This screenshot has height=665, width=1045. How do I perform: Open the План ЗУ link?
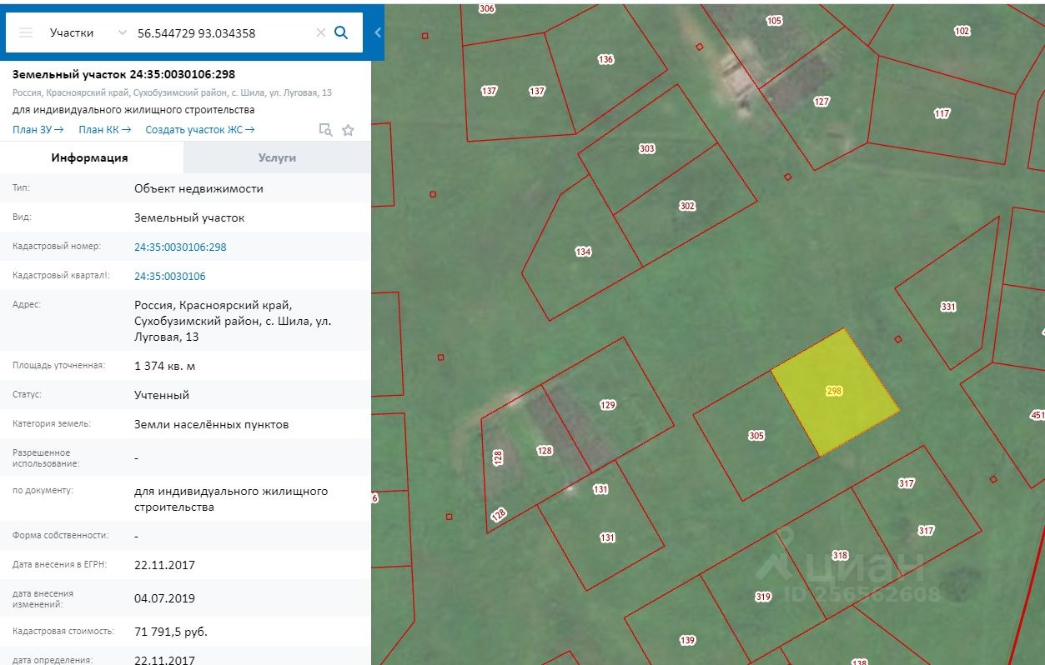[x=38, y=129]
